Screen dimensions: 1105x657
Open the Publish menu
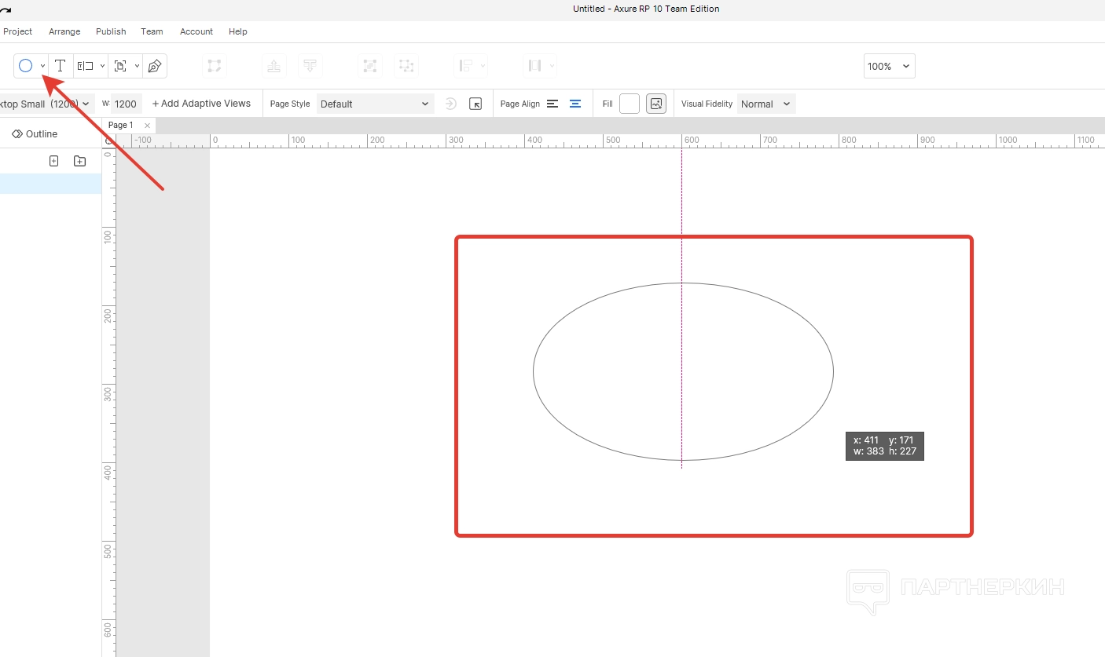(111, 31)
